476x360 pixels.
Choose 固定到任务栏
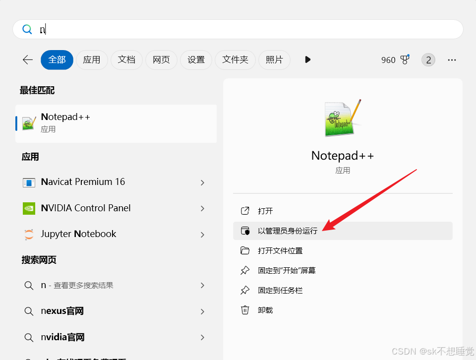point(343,291)
